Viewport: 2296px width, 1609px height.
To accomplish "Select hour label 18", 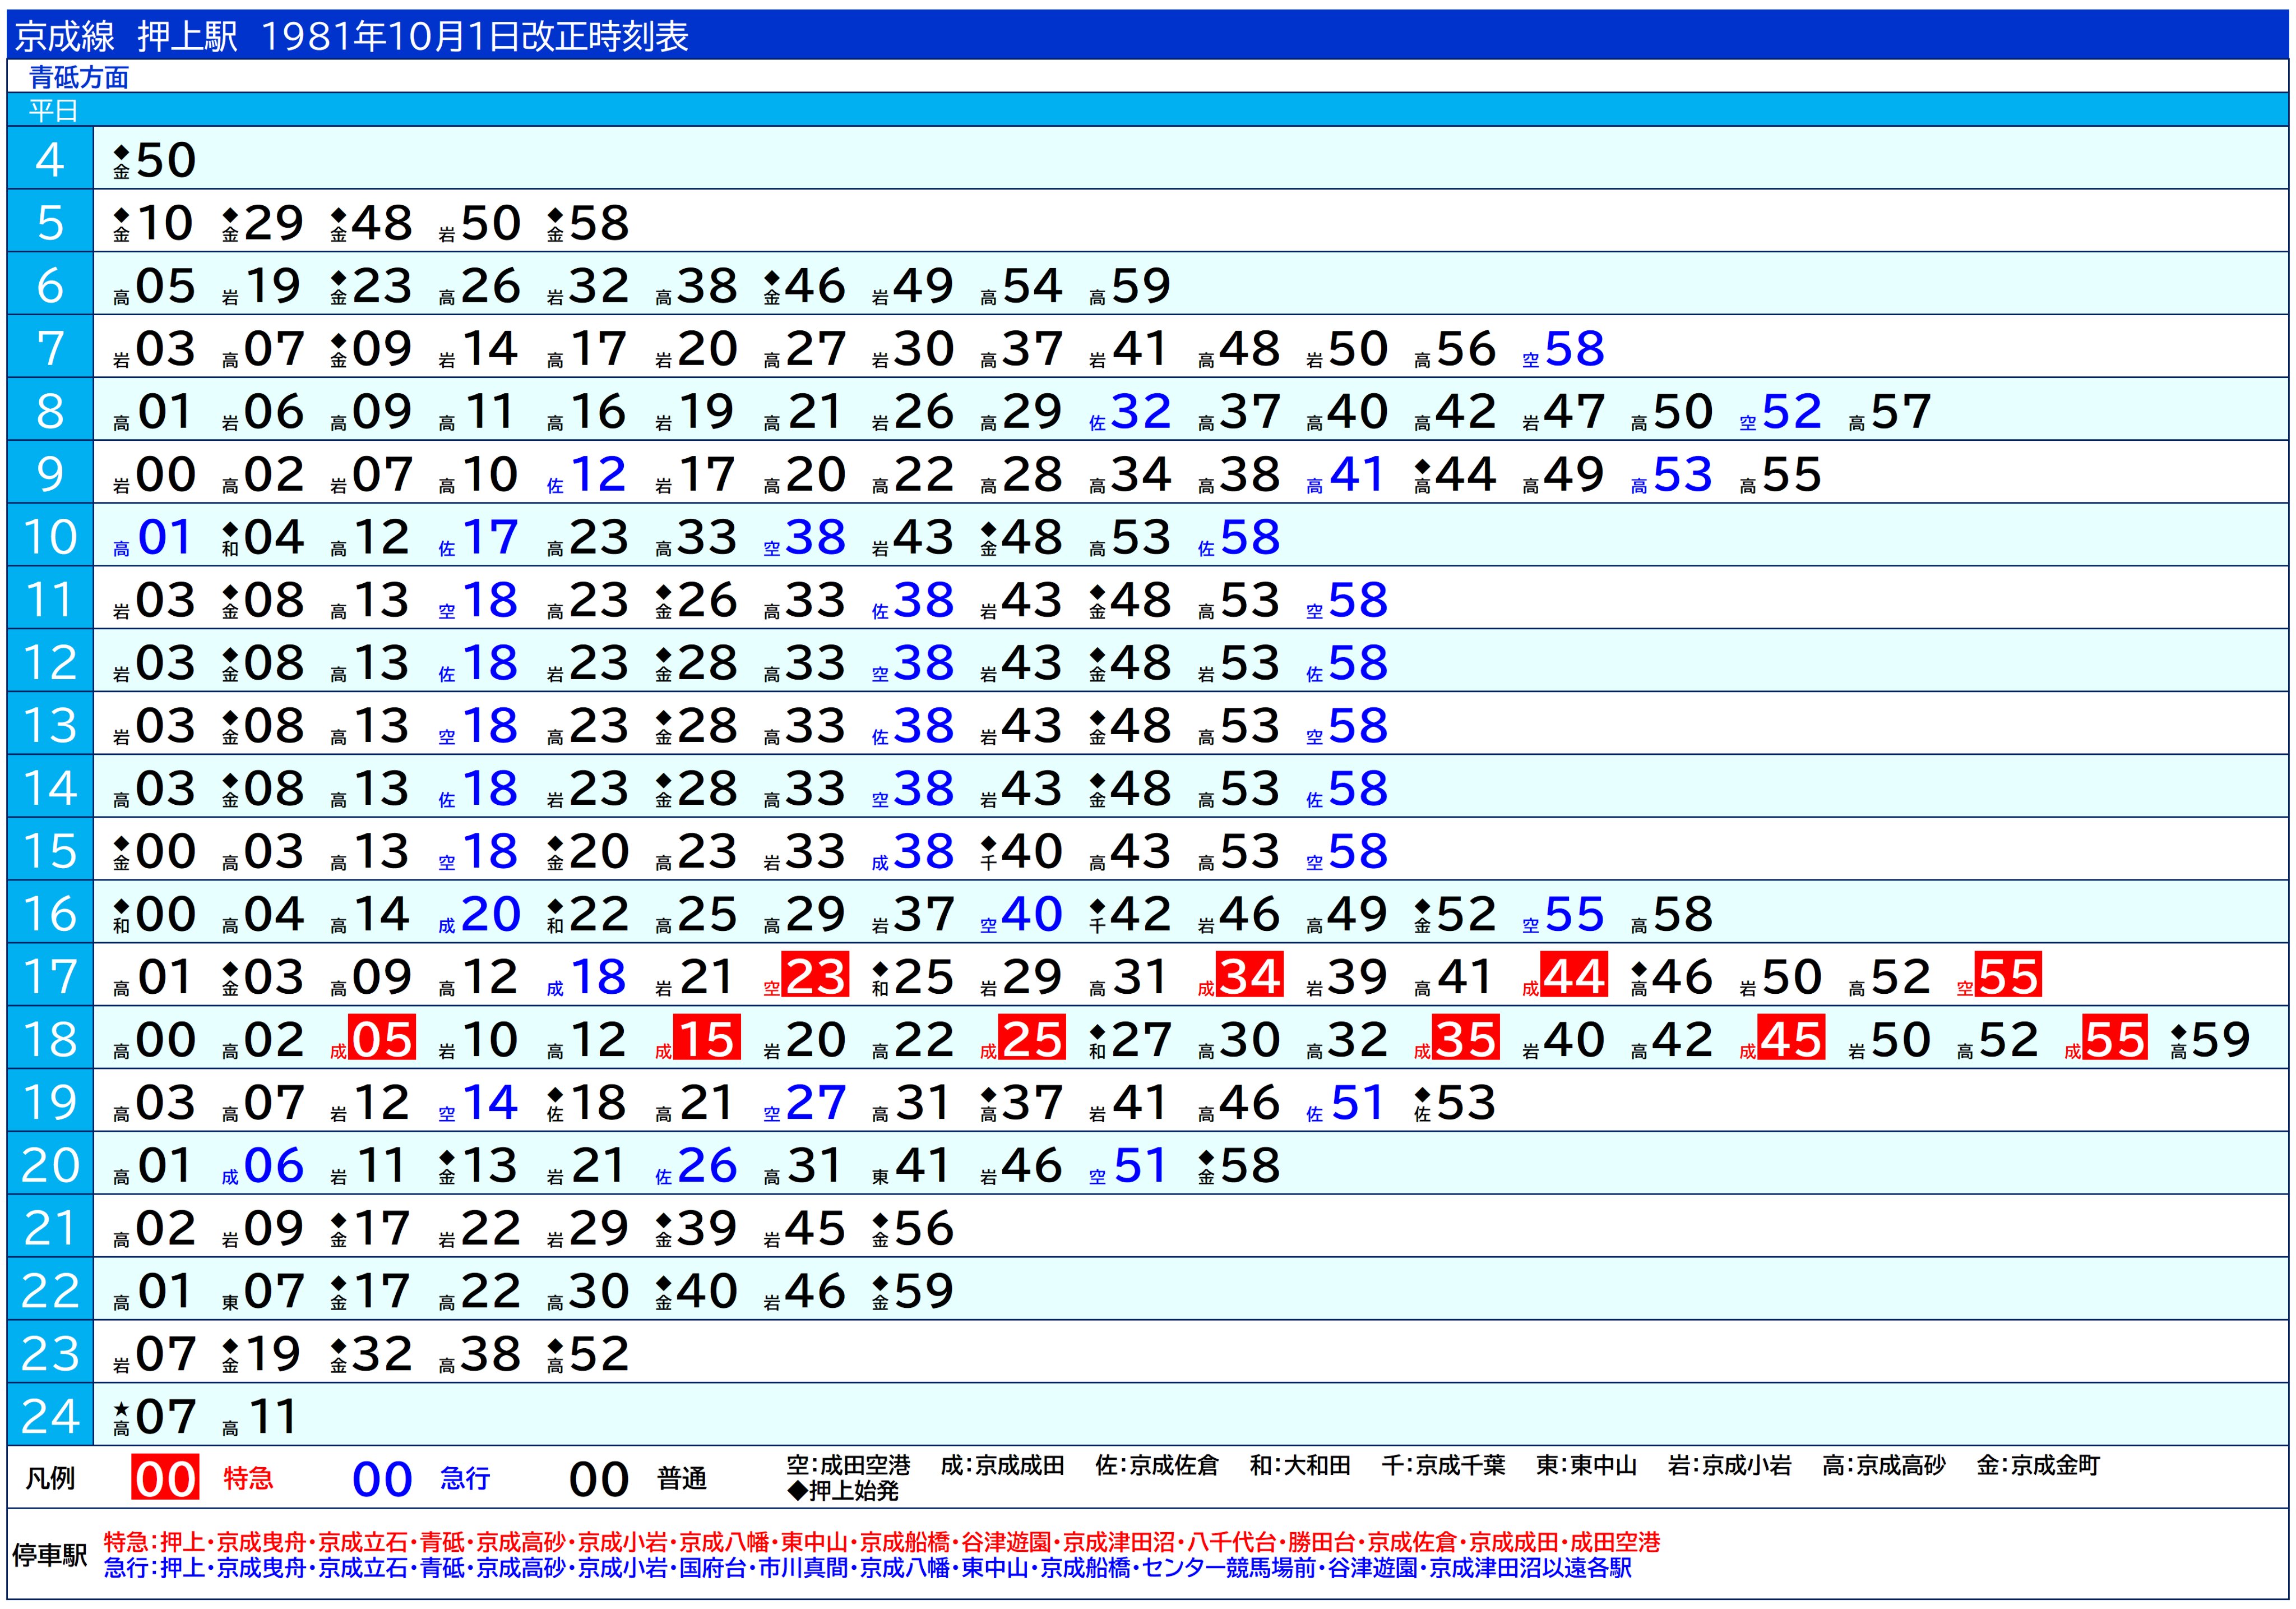I will [x=50, y=1039].
